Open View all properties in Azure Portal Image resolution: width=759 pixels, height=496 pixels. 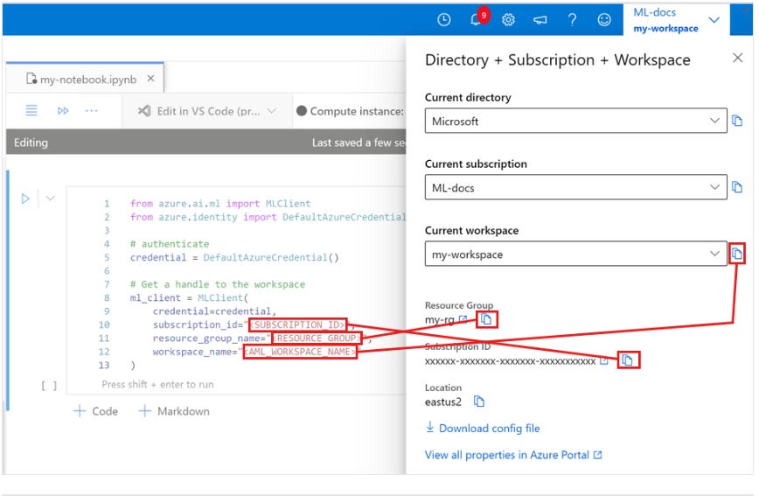[x=513, y=455]
